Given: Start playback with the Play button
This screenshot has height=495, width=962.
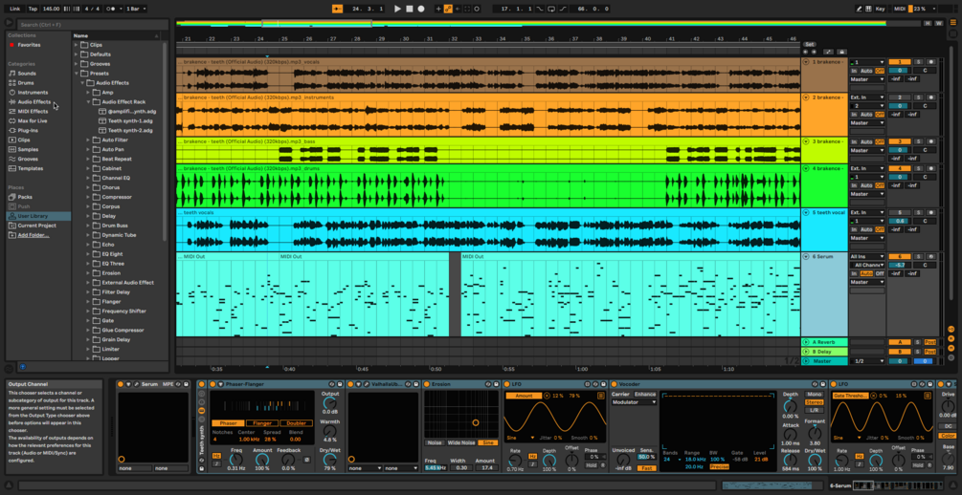Looking at the screenshot, I should [x=397, y=9].
